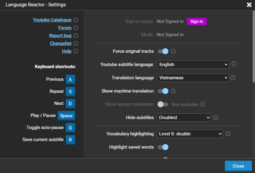Click the blue Close button
This screenshot has width=255, height=173.
[x=238, y=166]
